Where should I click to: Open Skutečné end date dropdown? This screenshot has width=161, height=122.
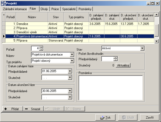click(70, 97)
